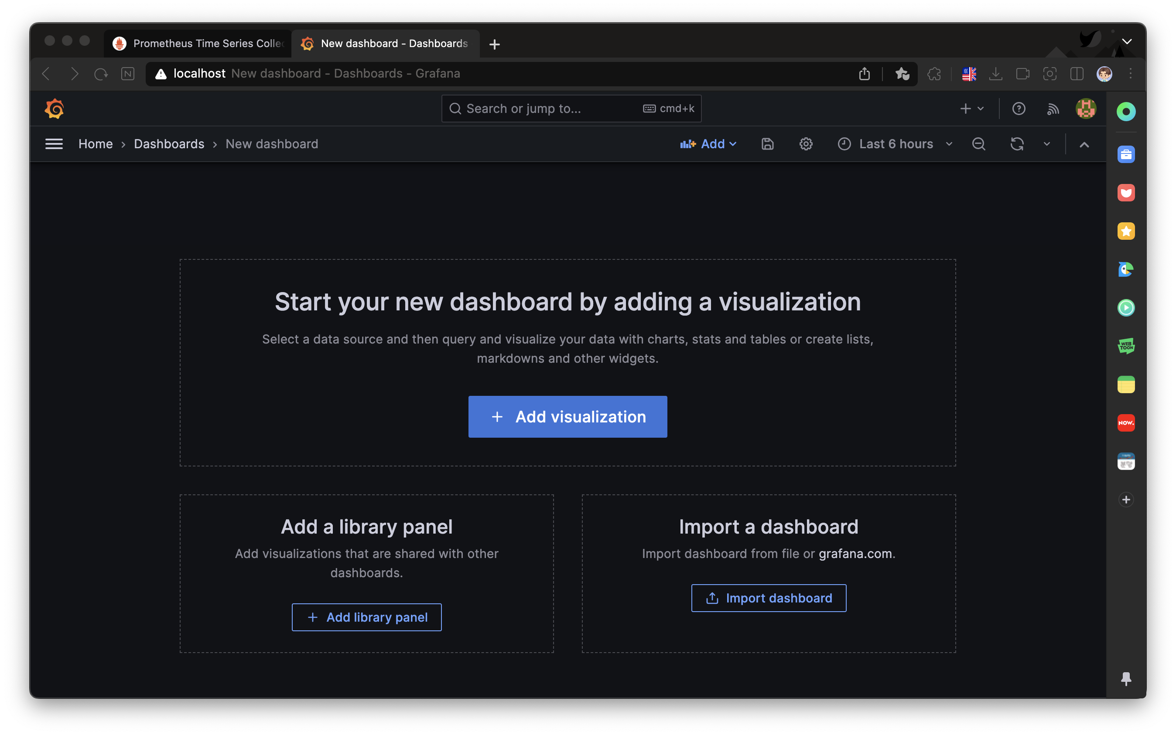Toggle the sidebar pin icon
The height and width of the screenshot is (735, 1176).
[x=1126, y=679]
